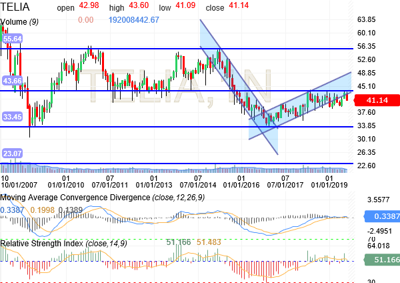Click the blue 0.3387 MACD axis marker
The height and width of the screenshot is (283, 400).
tap(382, 216)
